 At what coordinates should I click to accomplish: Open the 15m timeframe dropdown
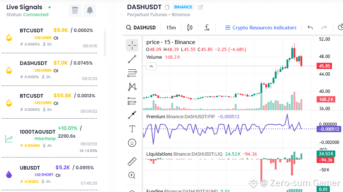click(171, 28)
